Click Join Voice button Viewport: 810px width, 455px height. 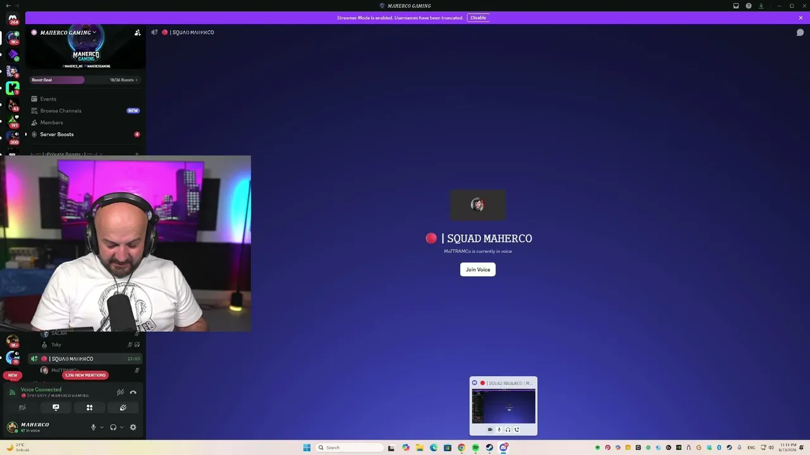(x=478, y=270)
